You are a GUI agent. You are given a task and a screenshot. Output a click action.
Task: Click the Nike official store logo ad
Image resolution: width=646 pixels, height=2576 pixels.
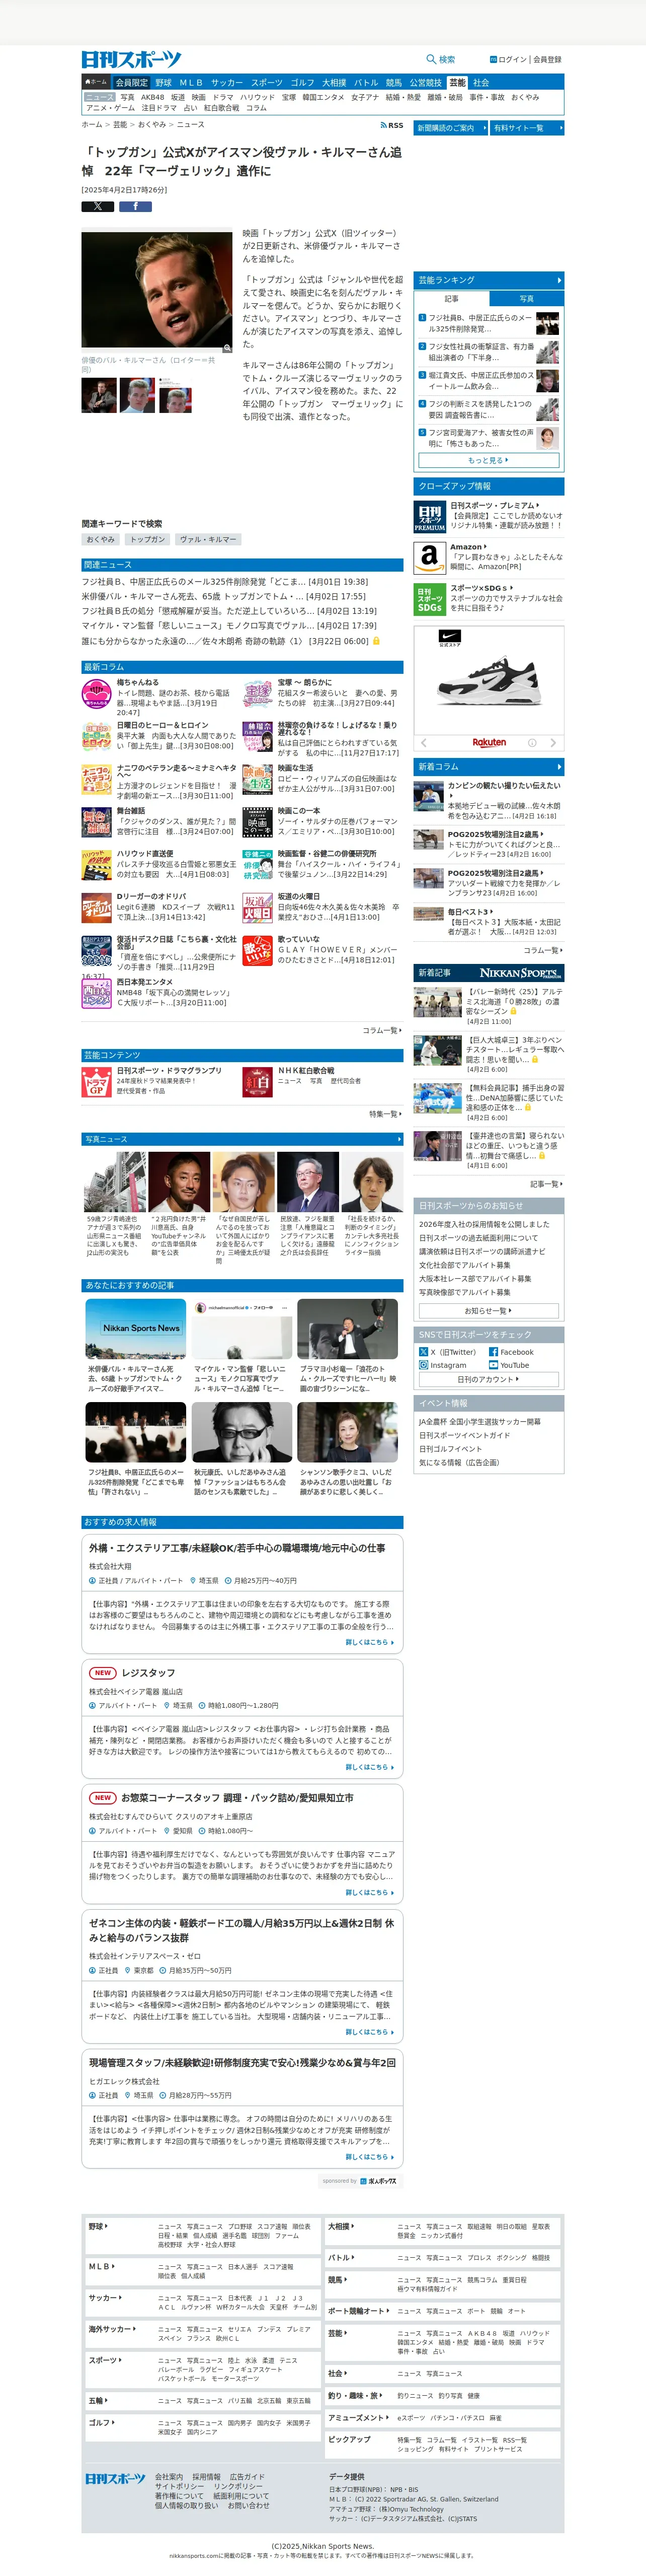(x=450, y=637)
